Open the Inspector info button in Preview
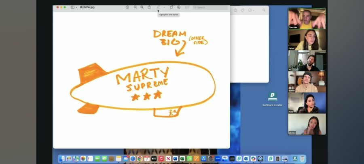The height and width of the screenshot is (164, 364). (x=127, y=7)
